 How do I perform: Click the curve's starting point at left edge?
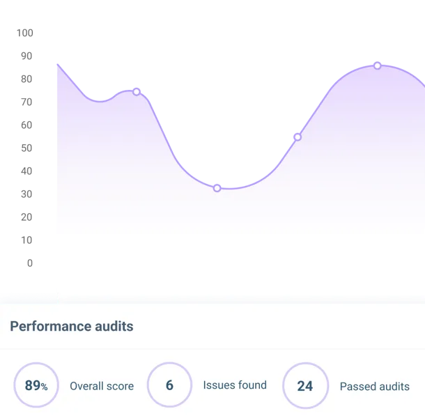[57, 63]
